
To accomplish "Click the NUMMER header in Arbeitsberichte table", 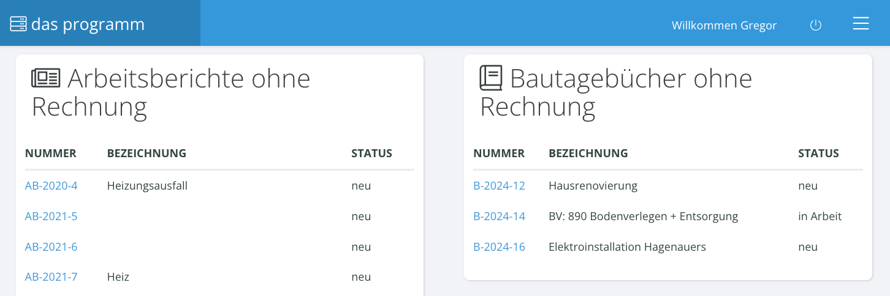I will click(x=51, y=154).
